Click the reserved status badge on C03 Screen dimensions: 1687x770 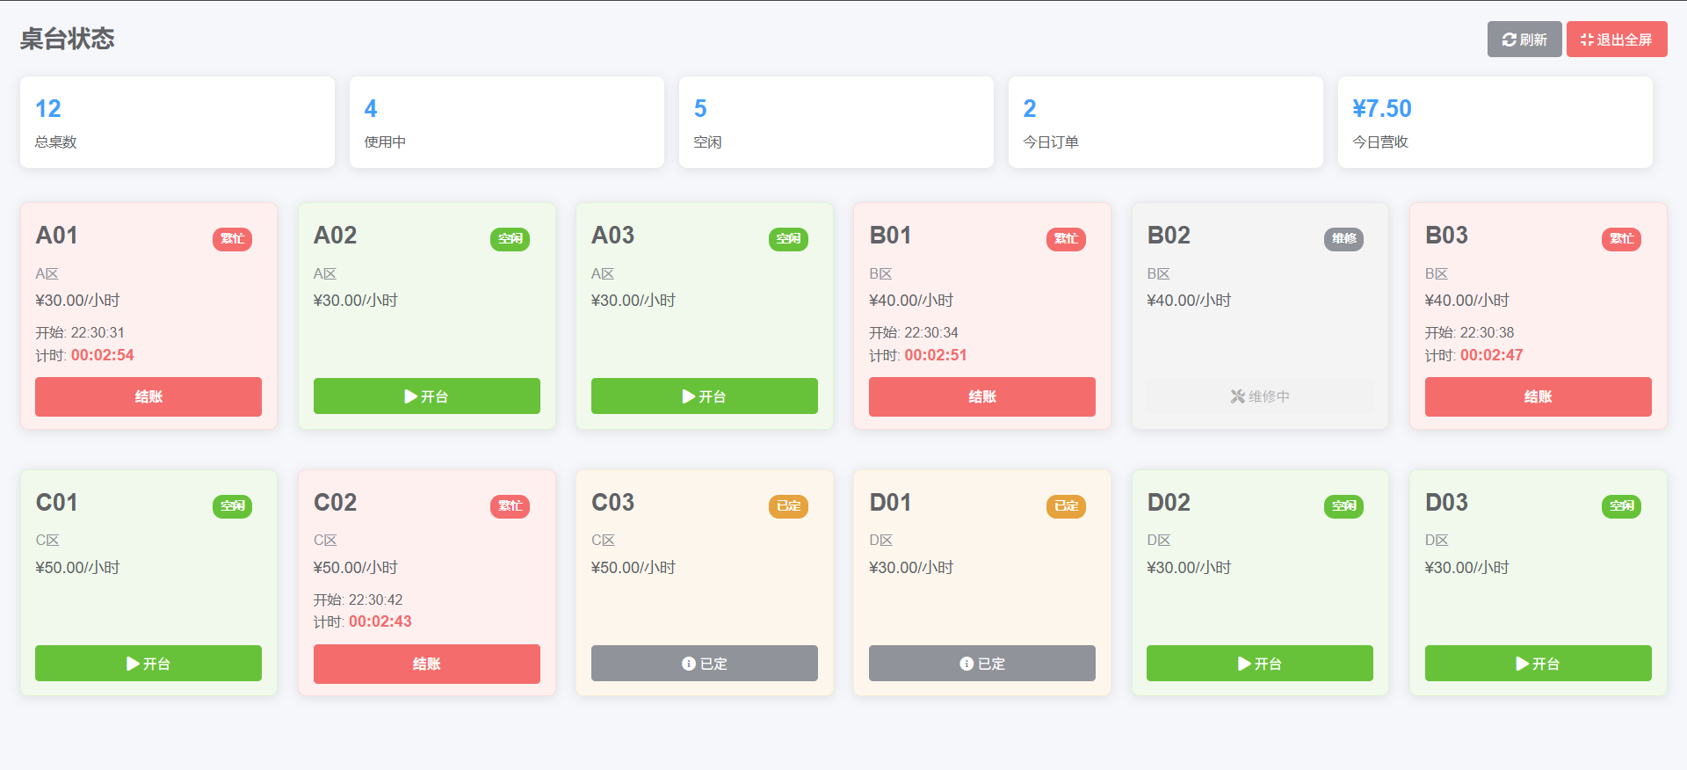coord(788,506)
